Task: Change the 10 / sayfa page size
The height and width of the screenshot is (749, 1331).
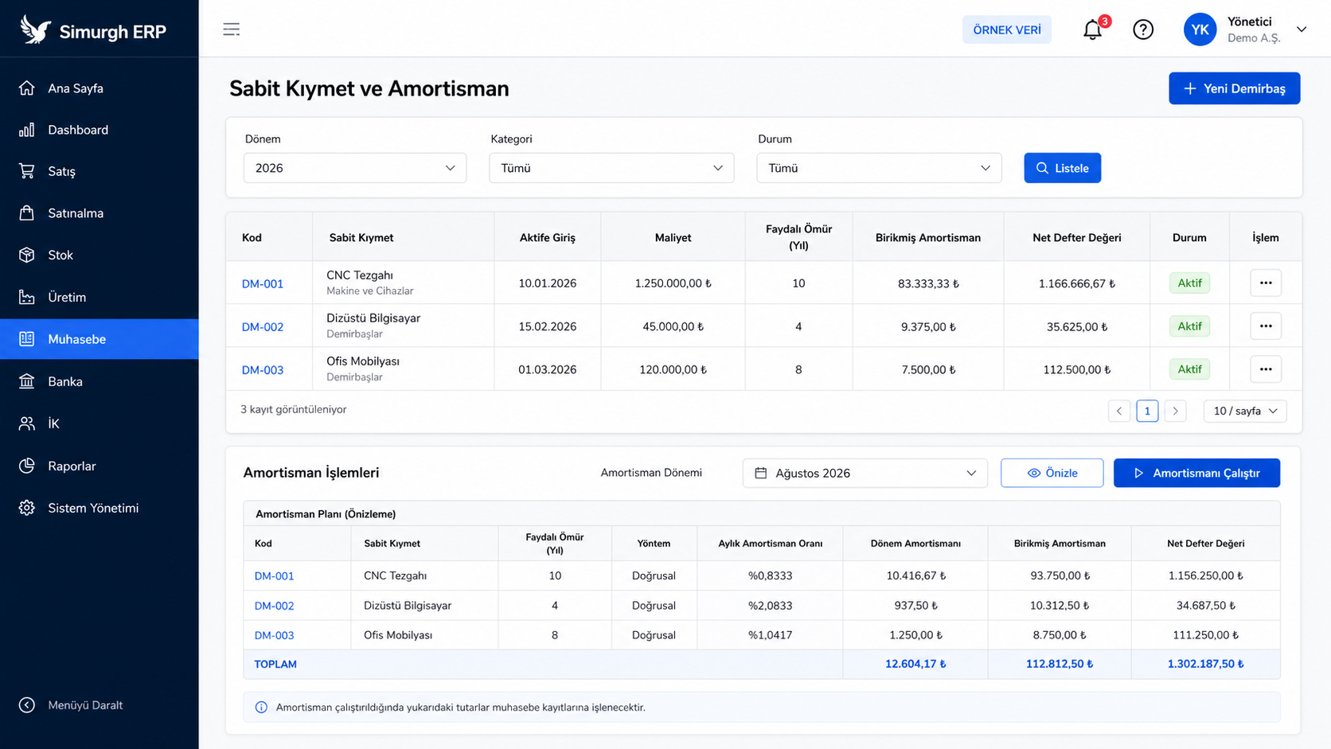Action: click(1245, 411)
